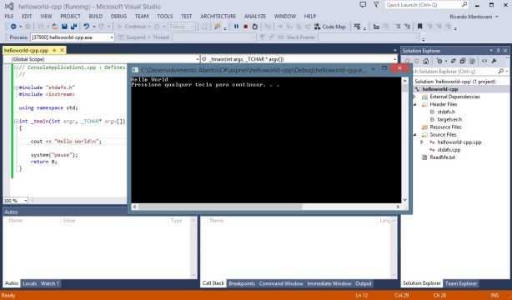Switch to the Locals tab
512x300 pixels.
click(30, 283)
